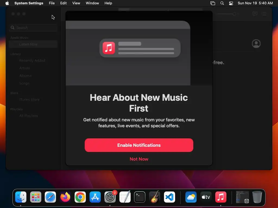
Task: Select Songs in Music sidebar
Action: tap(24, 83)
